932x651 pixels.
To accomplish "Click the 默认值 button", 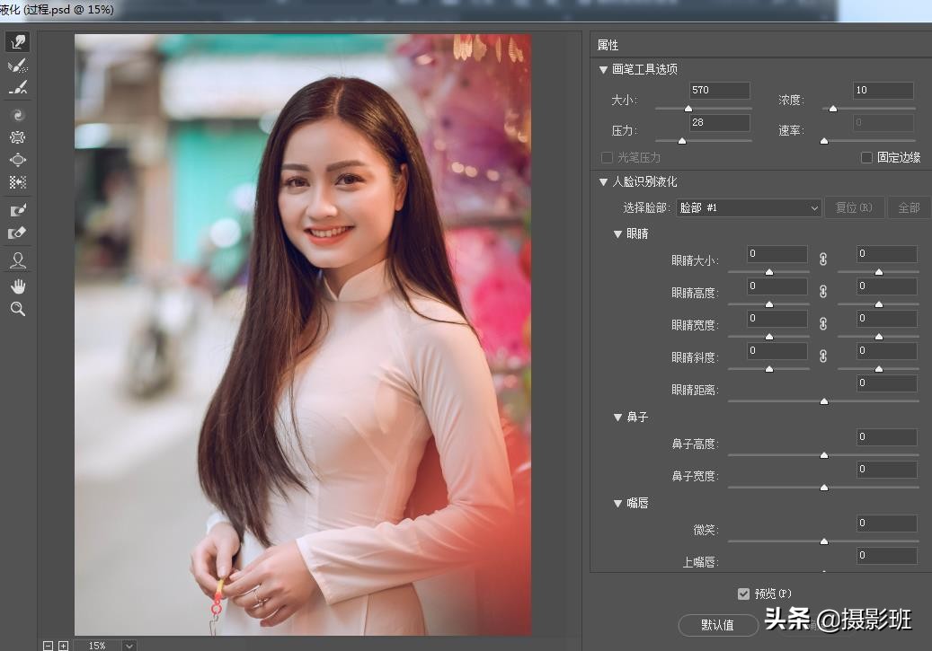I will coord(717,625).
